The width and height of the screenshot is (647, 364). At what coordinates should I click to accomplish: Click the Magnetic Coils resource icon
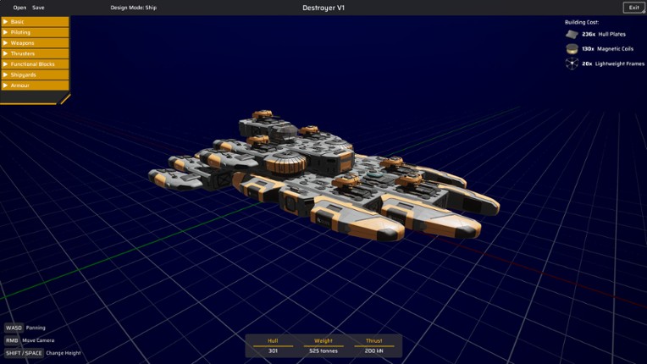[572, 49]
